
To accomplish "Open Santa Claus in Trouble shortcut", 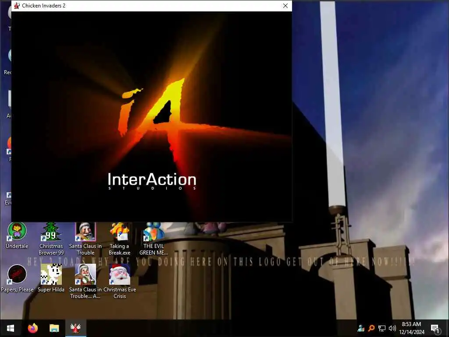I will click(x=86, y=239).
